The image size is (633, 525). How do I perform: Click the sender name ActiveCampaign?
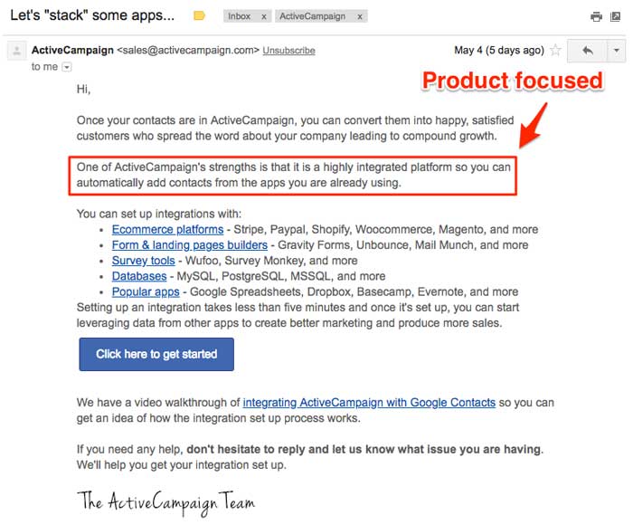[x=72, y=50]
